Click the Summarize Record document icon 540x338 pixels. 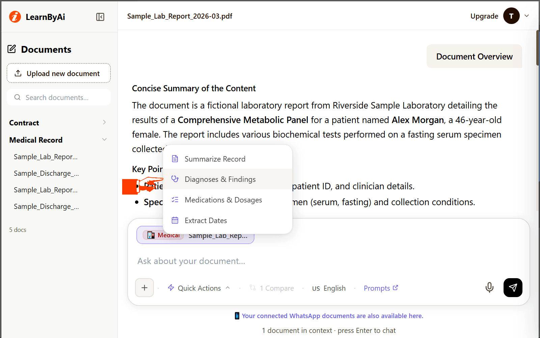click(175, 159)
